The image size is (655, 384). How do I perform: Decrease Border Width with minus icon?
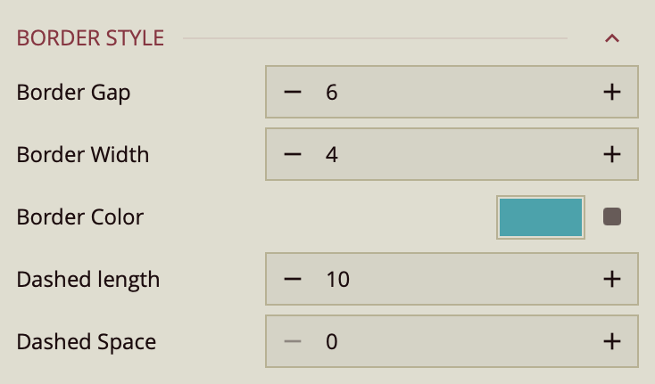tap(293, 154)
